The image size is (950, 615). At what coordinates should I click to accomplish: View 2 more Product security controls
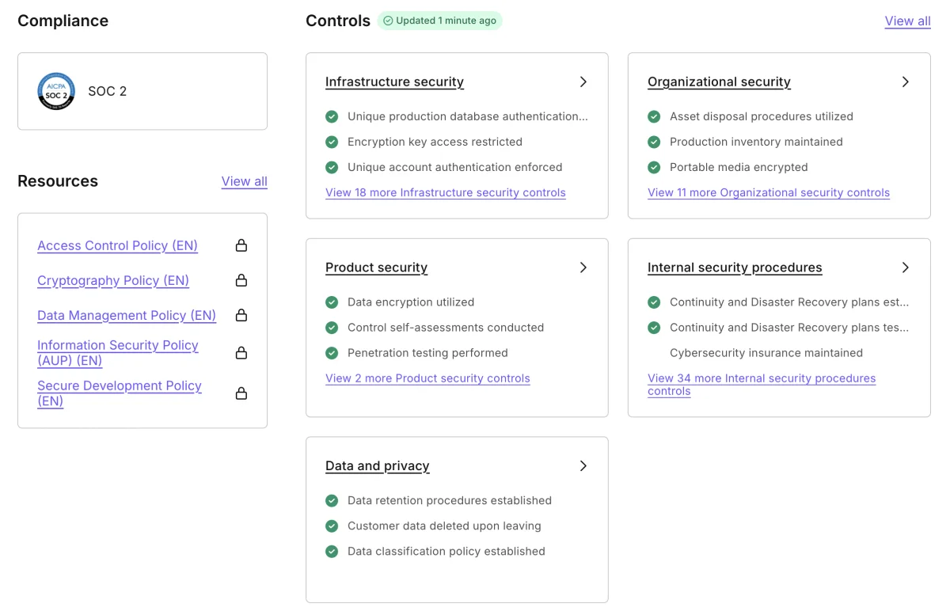click(427, 378)
